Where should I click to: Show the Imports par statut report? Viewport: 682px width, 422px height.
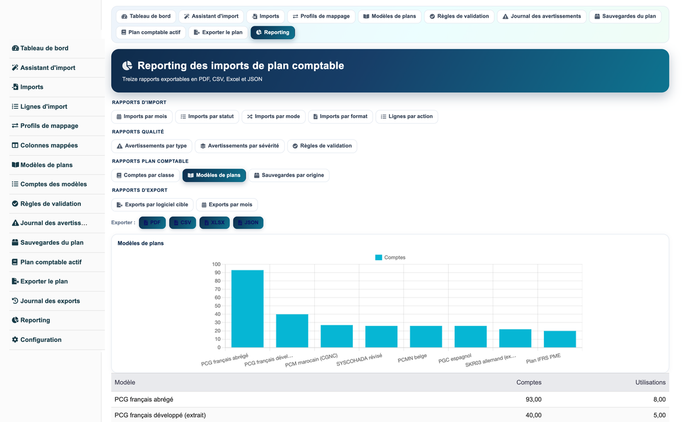point(207,116)
